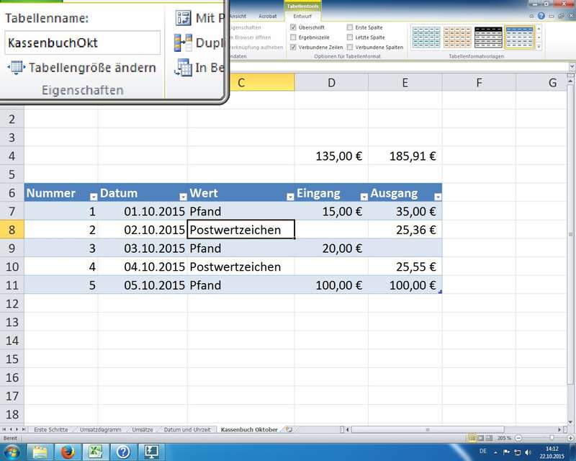The width and height of the screenshot is (576, 461).
Task: Click Tabellengröße ändern button label
Action: tap(93, 68)
